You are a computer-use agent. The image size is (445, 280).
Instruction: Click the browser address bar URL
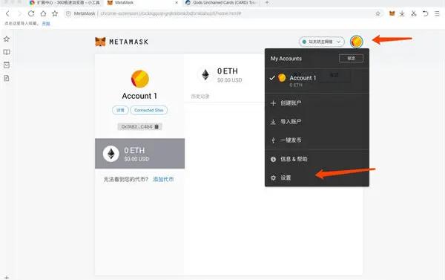(171, 13)
